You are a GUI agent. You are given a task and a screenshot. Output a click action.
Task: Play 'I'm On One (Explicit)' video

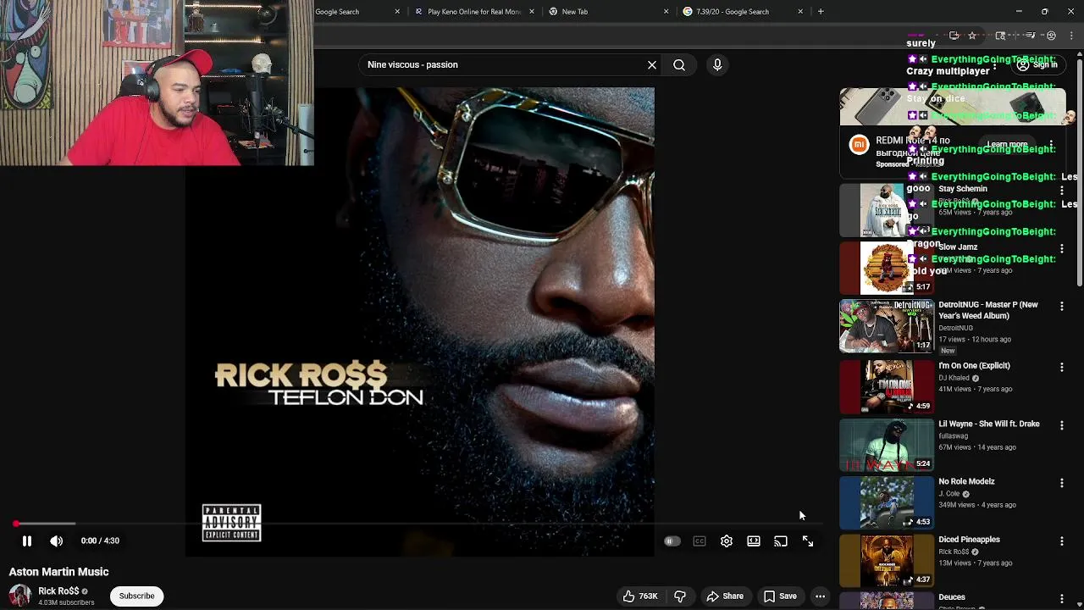coord(974,366)
